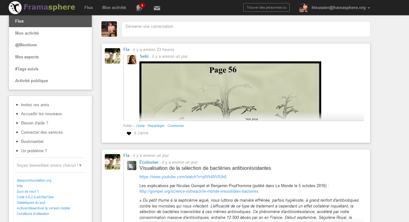This screenshot has height=222, width=409.
Task: Click the Framasphere logo
Action: pyautogui.click(x=42, y=7)
